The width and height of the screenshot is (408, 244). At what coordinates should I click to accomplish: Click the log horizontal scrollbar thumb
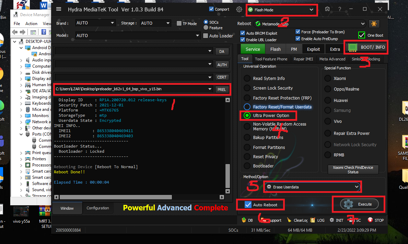[116, 197]
